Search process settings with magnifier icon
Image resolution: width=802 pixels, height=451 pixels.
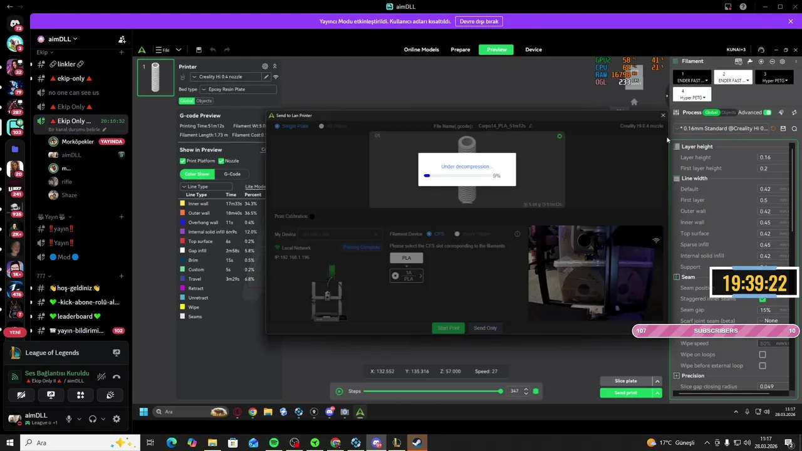pyautogui.click(x=794, y=128)
